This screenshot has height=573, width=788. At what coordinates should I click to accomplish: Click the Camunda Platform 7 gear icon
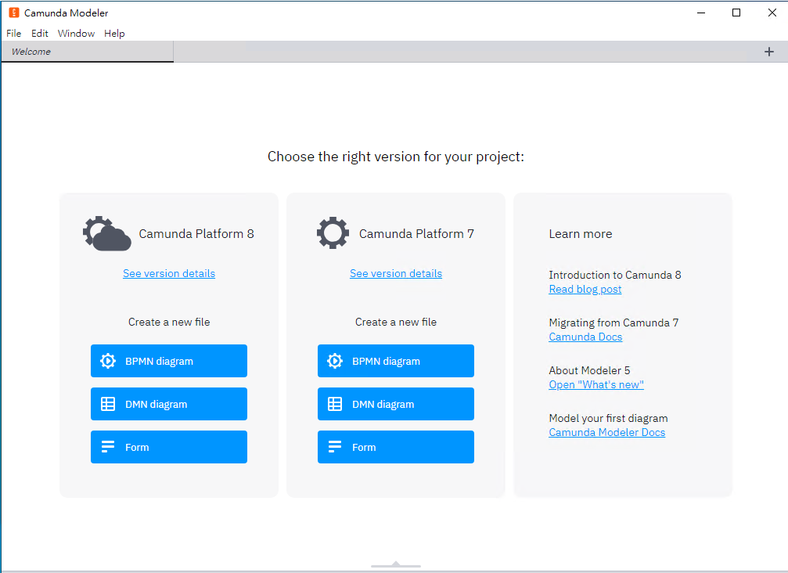point(333,232)
